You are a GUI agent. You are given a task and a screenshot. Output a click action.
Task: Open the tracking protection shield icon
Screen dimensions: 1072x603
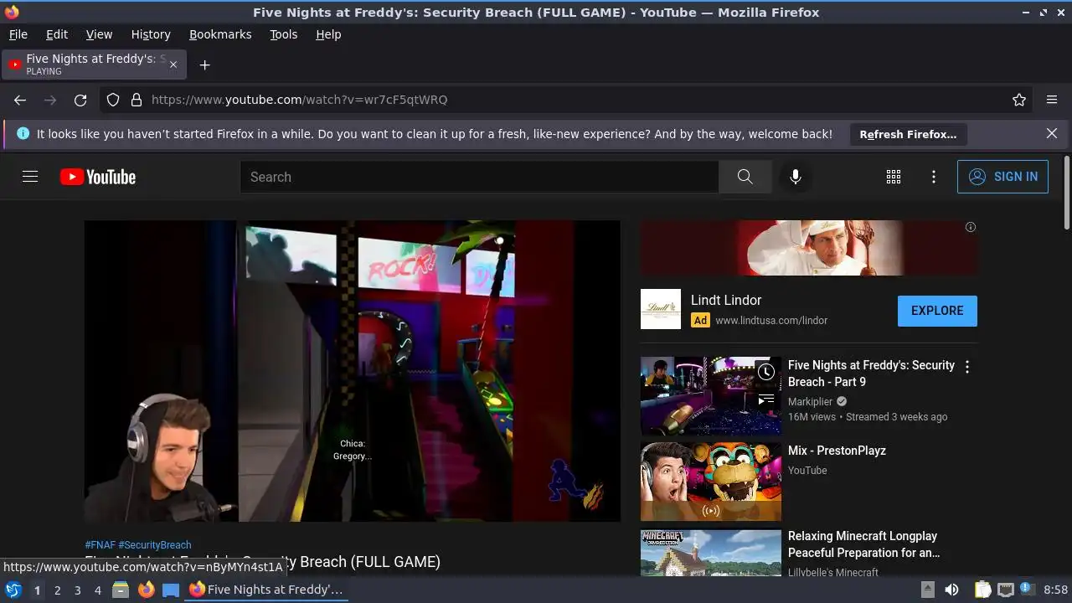(x=113, y=100)
